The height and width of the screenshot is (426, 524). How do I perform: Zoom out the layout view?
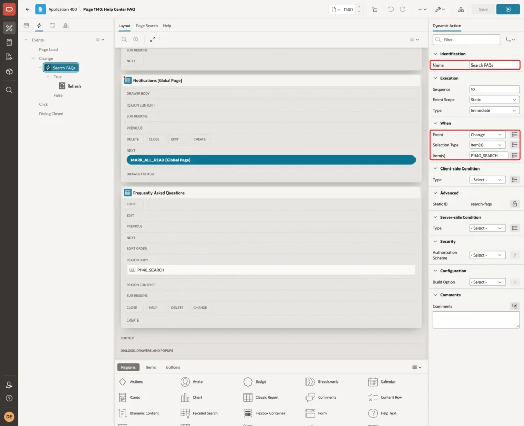[x=124, y=39]
